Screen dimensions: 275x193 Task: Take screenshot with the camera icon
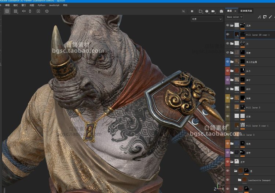(221, 11)
